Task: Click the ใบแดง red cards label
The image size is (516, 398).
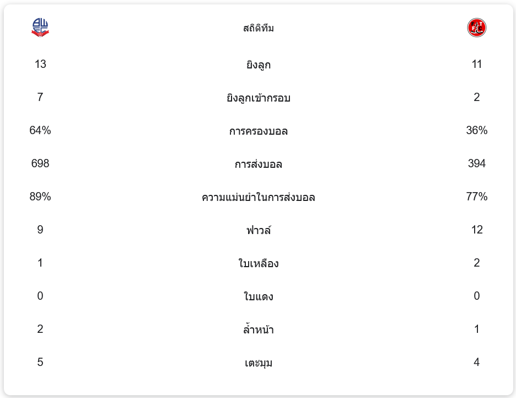Action: (x=258, y=296)
